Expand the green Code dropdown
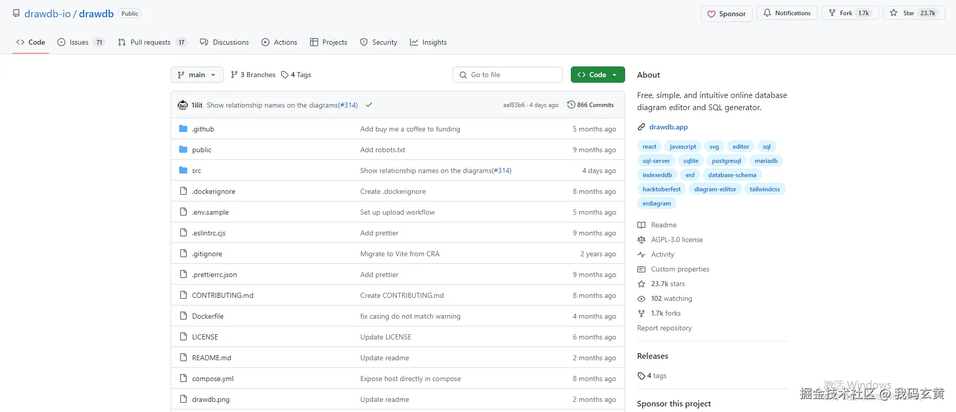This screenshot has width=956, height=412. [597, 75]
